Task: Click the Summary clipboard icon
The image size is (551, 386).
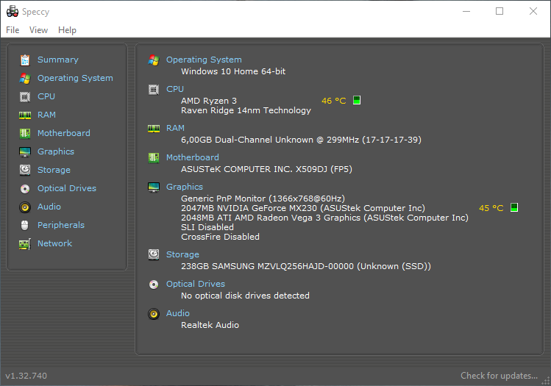Action: (x=24, y=60)
